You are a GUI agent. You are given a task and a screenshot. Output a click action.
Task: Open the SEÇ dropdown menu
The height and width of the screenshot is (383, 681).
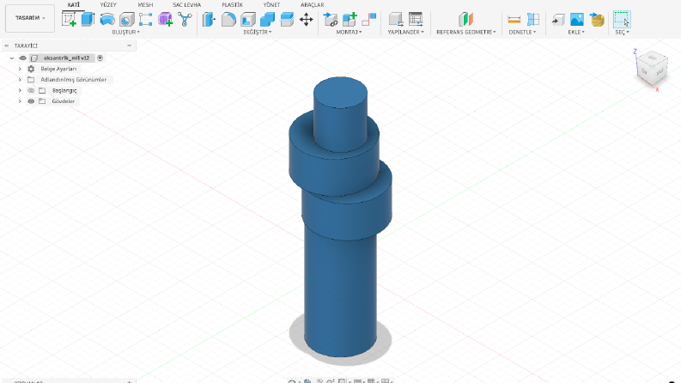click(x=622, y=32)
